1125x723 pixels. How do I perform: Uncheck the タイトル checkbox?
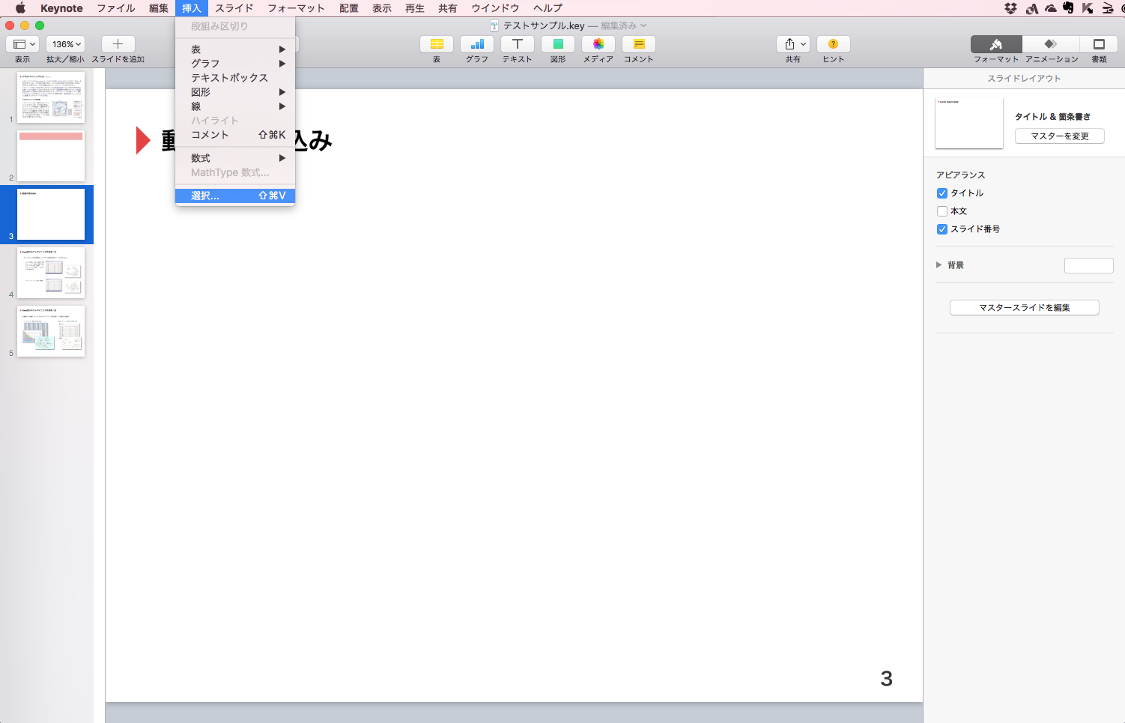(x=942, y=193)
